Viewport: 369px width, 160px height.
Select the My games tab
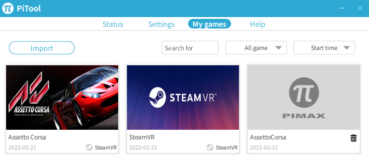[x=210, y=24]
